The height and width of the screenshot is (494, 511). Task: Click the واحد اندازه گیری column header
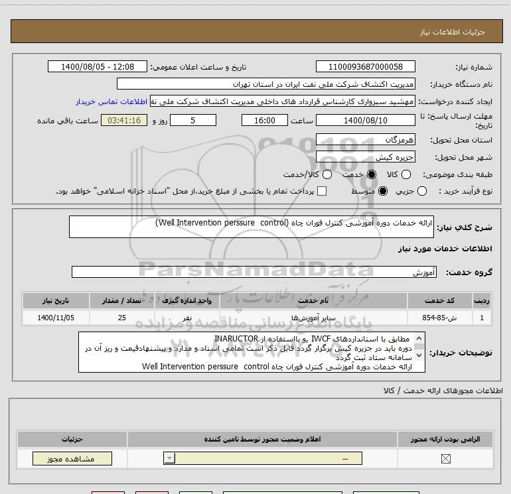[186, 300]
